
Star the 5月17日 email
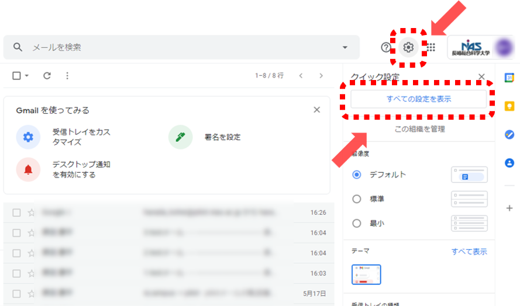click(31, 294)
